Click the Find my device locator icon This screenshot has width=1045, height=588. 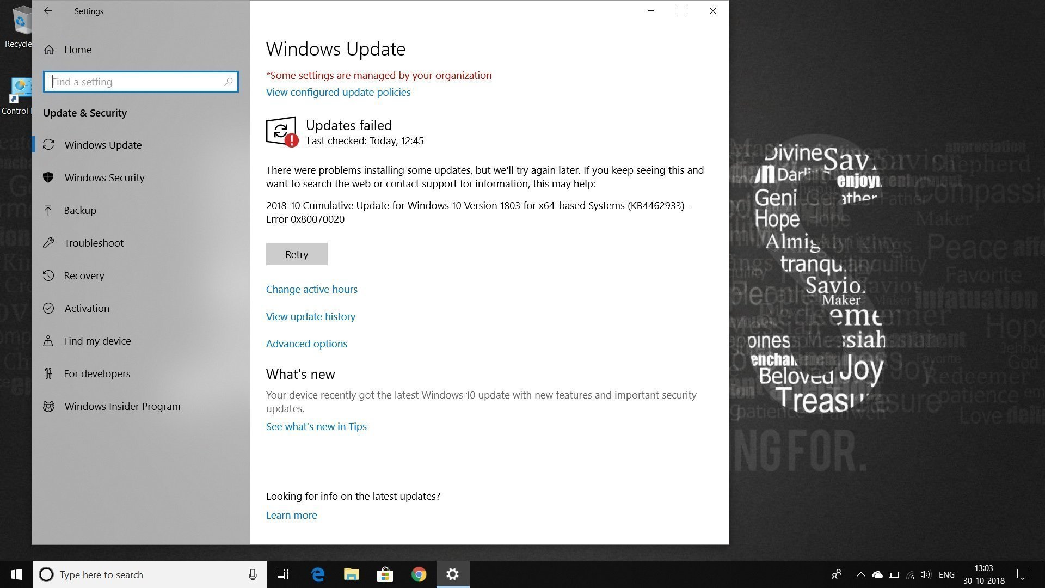[48, 341]
